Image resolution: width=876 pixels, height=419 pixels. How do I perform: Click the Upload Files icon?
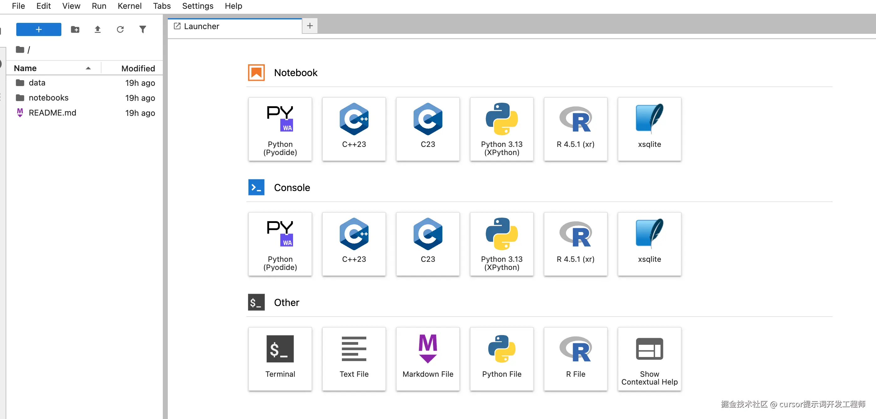(x=98, y=29)
